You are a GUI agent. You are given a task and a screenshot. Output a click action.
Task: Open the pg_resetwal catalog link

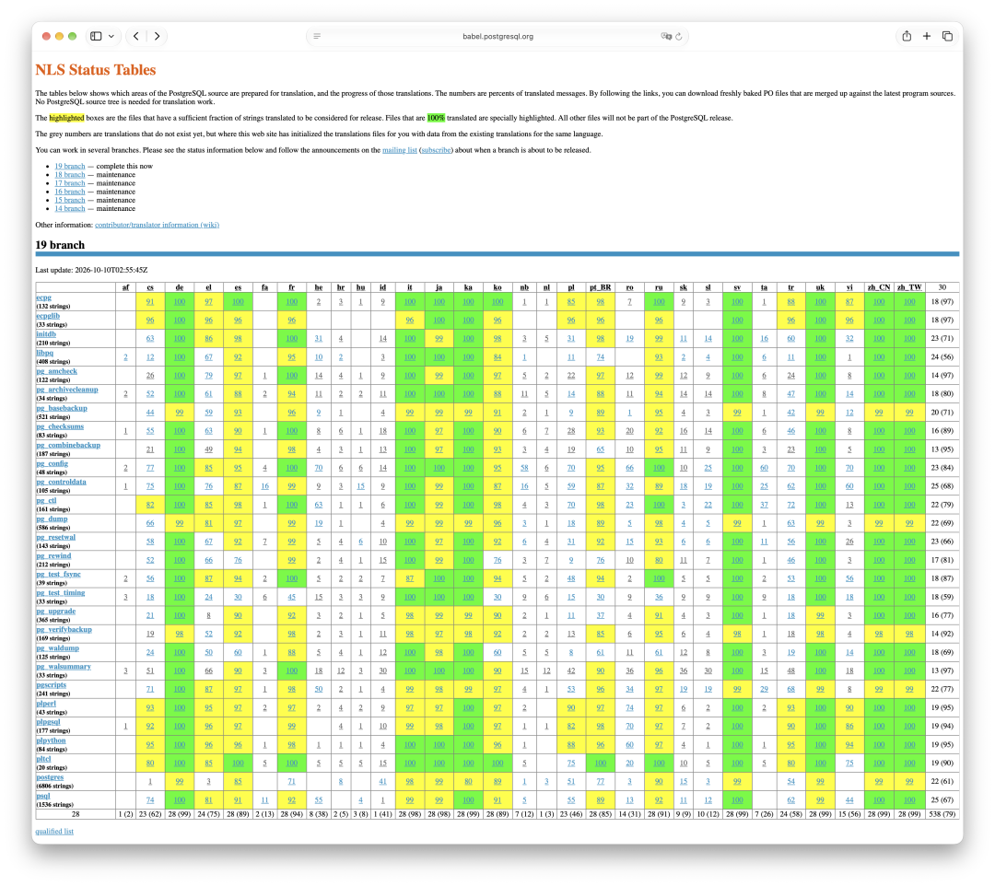click(x=56, y=537)
